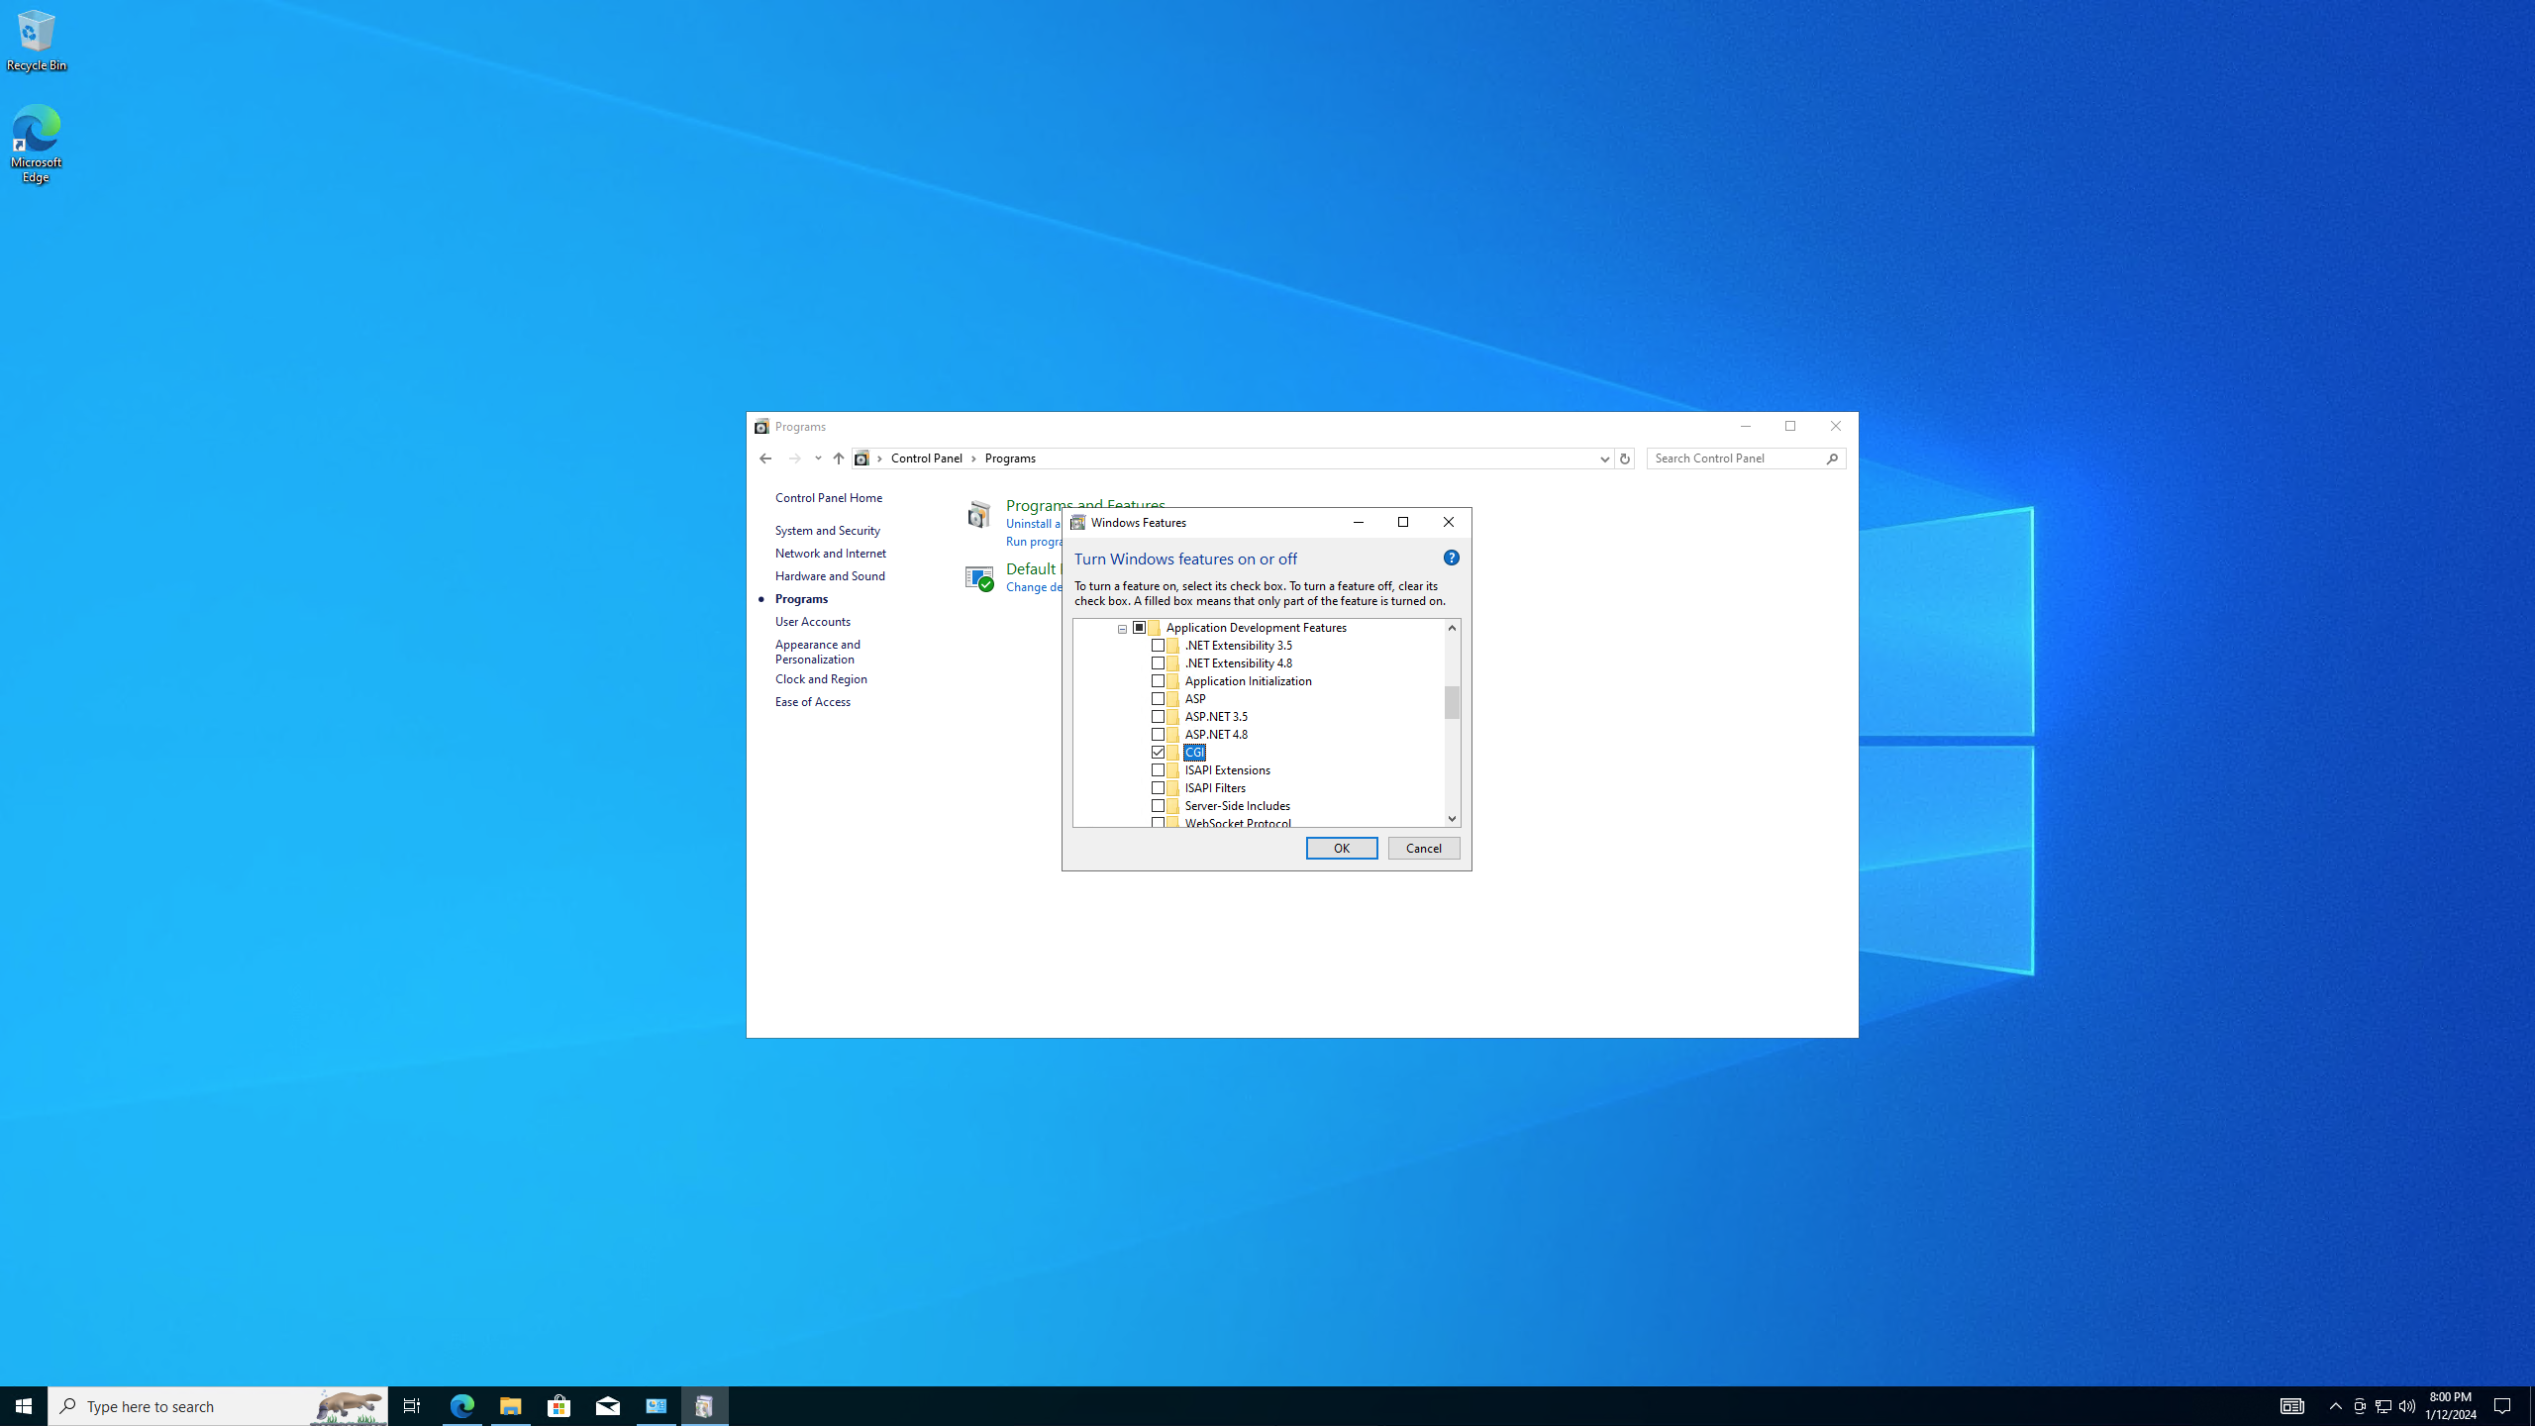This screenshot has height=1426, width=2535.
Task: Open Microsoft Edge from the taskbar
Action: [x=462, y=1405]
